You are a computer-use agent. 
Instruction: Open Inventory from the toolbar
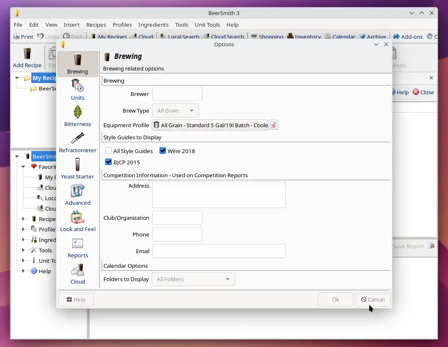coord(304,37)
